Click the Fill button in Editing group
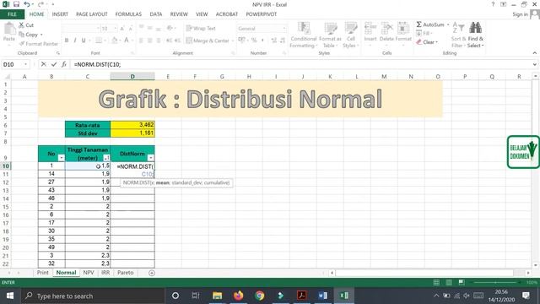Image resolution: width=540 pixels, height=304 pixels. pyautogui.click(x=424, y=33)
